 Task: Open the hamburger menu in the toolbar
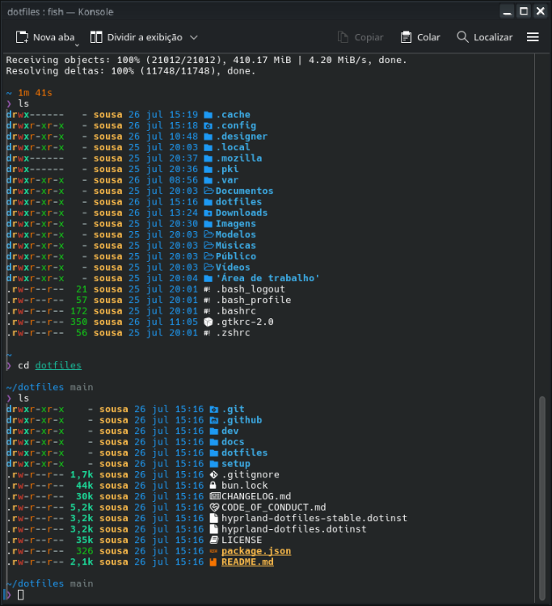coord(533,37)
